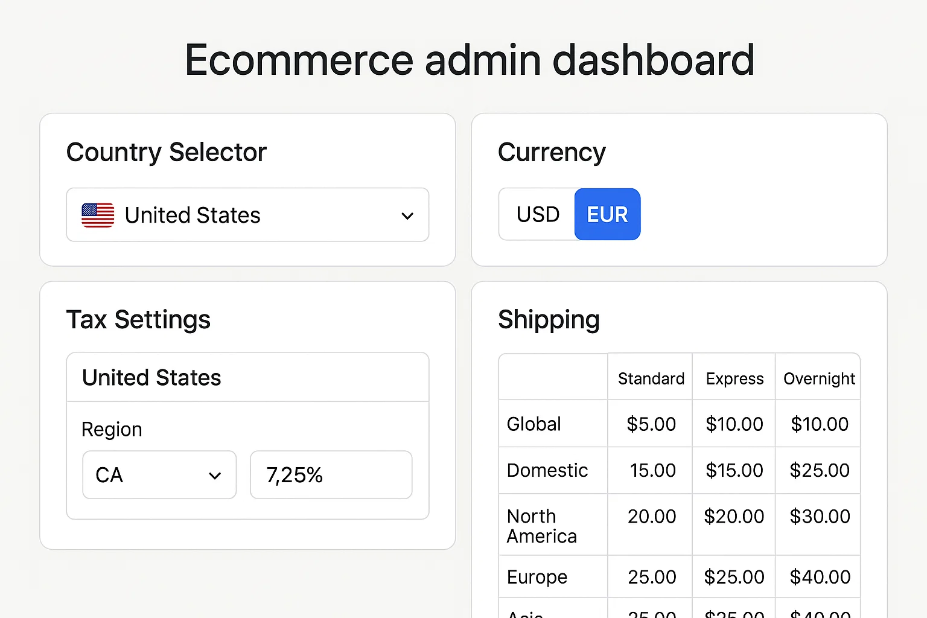Click the Express shipping column header
Image resolution: width=927 pixels, height=618 pixels.
(734, 378)
